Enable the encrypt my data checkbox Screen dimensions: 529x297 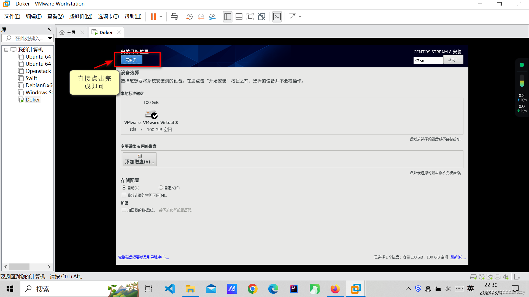pyautogui.click(x=124, y=210)
